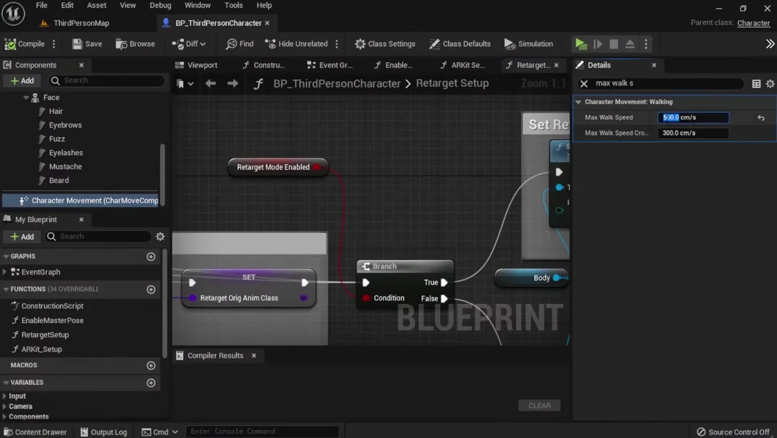Image resolution: width=777 pixels, height=438 pixels.
Task: Open the Debug menu
Action: [x=161, y=5]
